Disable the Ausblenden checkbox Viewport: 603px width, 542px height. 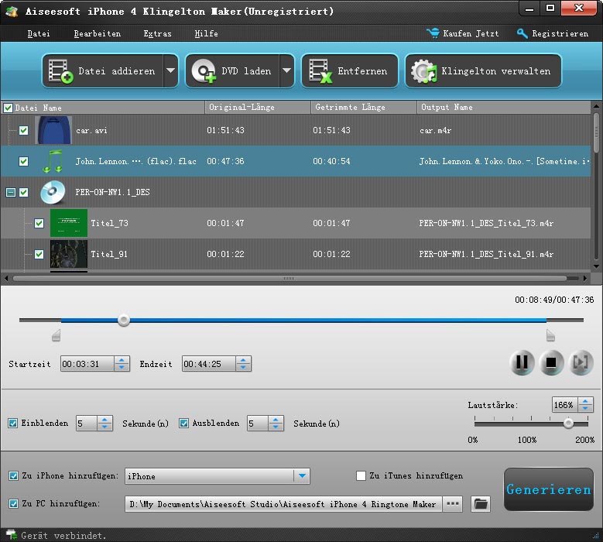point(183,423)
